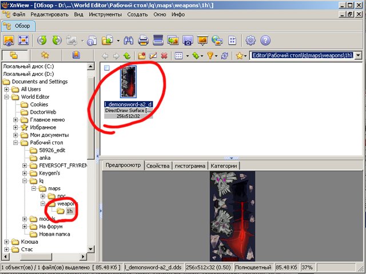Search files with binoculars icon
This screenshot has width=366, height=274.
[x=128, y=41]
